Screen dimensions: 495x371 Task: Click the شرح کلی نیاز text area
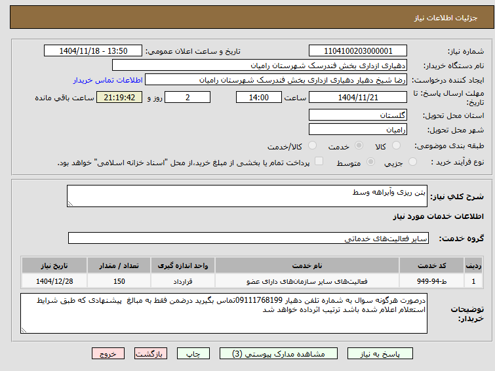(x=247, y=196)
